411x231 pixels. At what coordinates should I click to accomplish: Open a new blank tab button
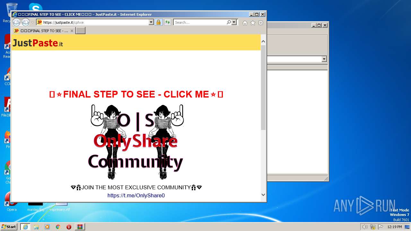point(80,31)
